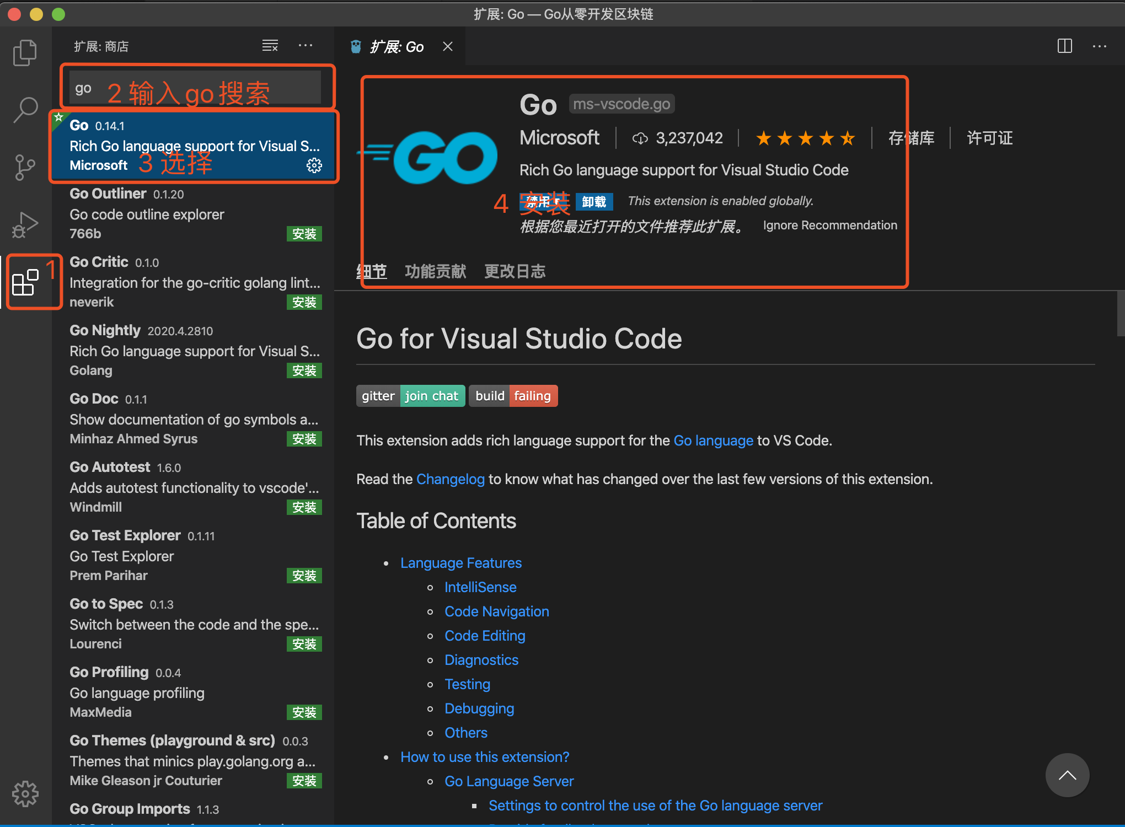Open the Language Features link
1125x827 pixels.
click(461, 563)
